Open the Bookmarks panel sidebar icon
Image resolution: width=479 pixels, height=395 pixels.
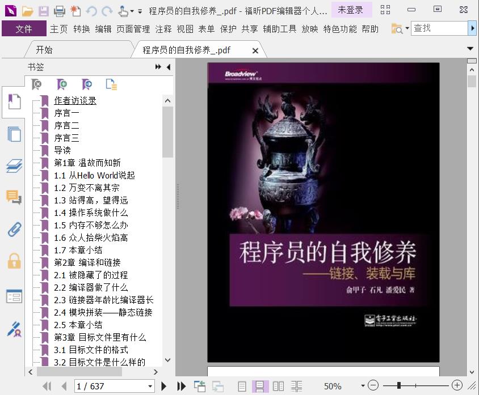coord(14,101)
